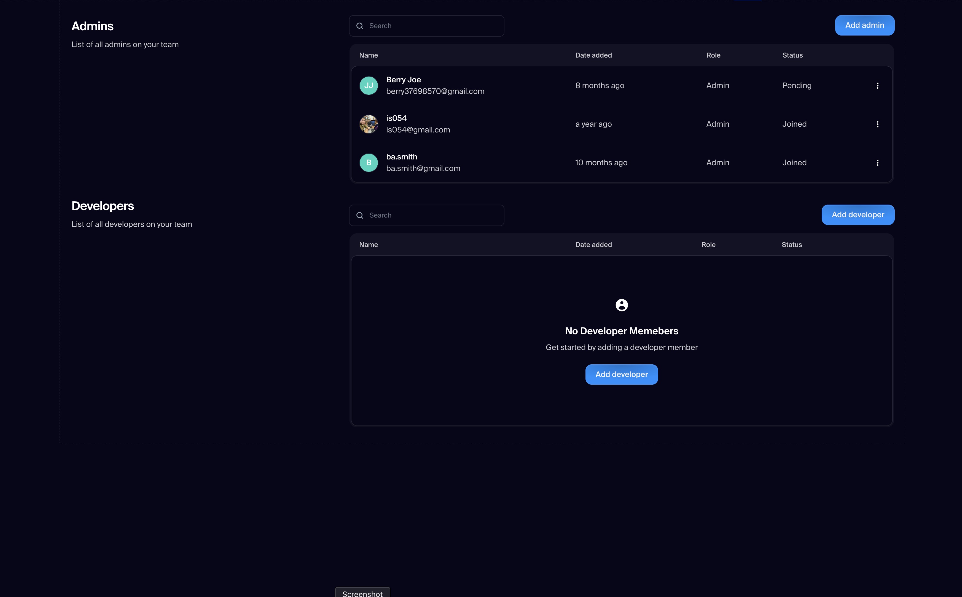Open the options menu for Berry Joe
Viewport: 962px width, 597px height.
877,86
